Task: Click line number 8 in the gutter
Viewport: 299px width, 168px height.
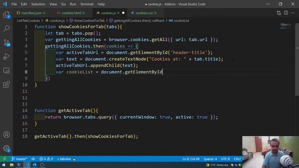Action: 26,72
